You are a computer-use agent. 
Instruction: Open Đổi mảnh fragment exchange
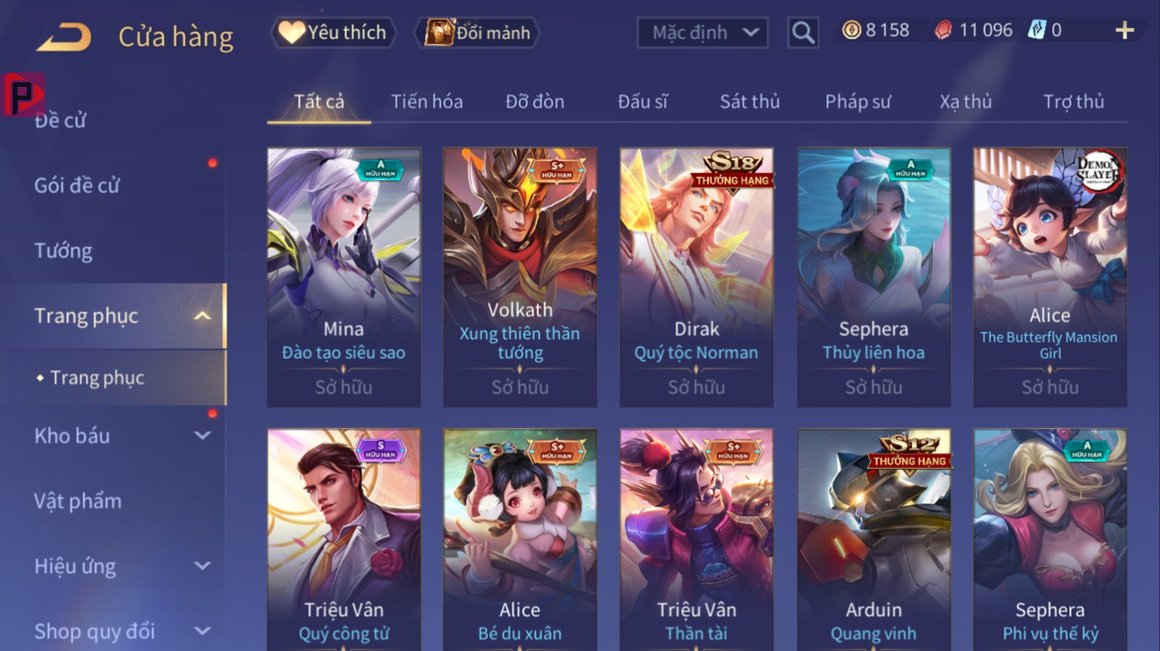477,32
